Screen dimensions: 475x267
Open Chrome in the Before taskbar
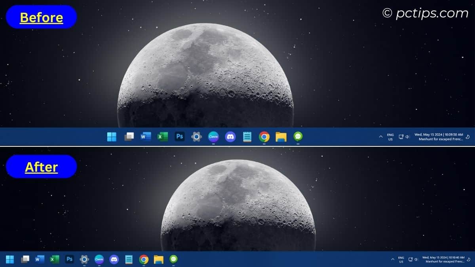pyautogui.click(x=264, y=137)
